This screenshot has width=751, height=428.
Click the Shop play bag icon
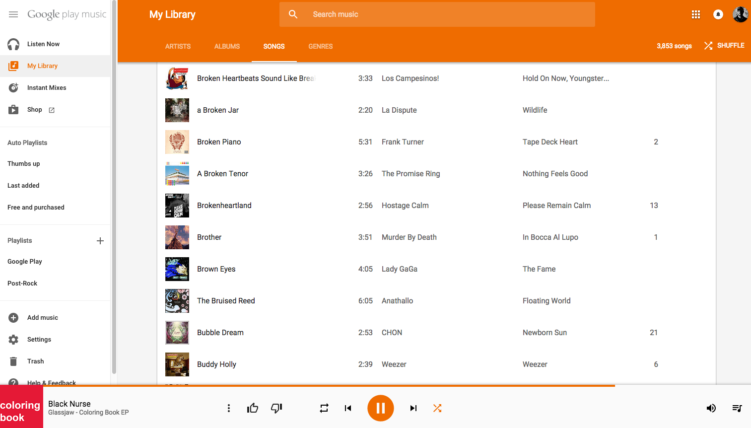tap(13, 110)
